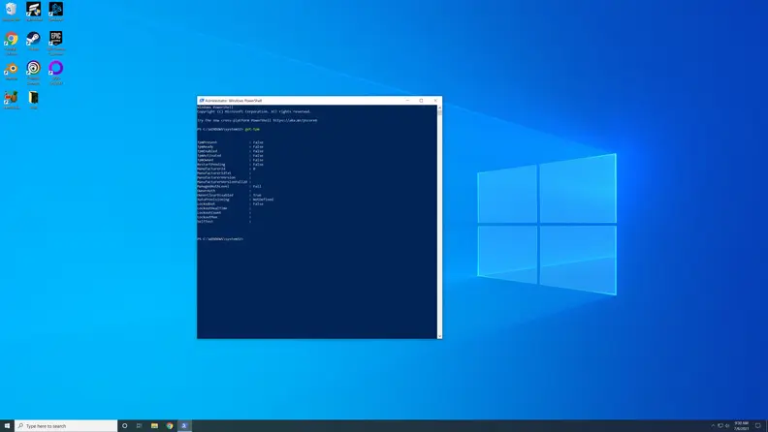
Task: Click the 'AutoProvisioning' NotDefined row
Action: (x=236, y=200)
